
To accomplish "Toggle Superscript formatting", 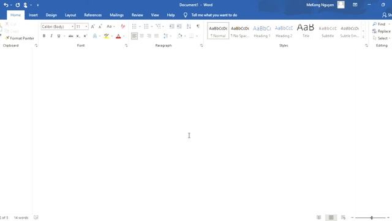I will [x=85, y=36].
